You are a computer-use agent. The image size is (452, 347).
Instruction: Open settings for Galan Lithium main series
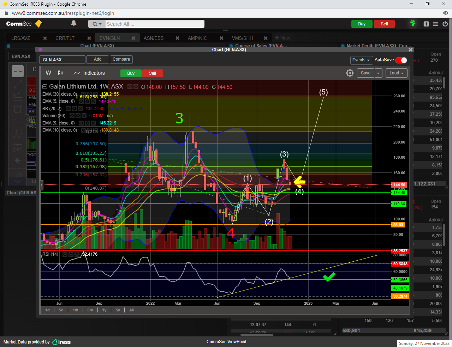[136, 87]
